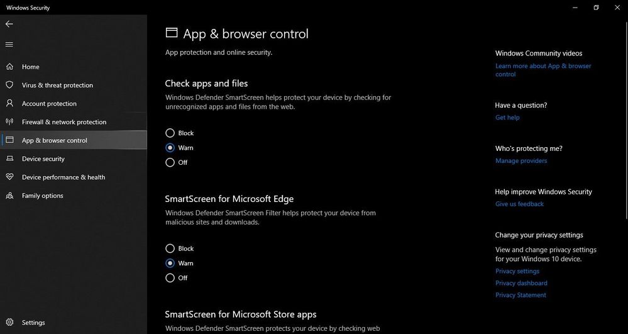Click the Family options people icon
Viewport: 628px width, 334px height.
(9, 196)
